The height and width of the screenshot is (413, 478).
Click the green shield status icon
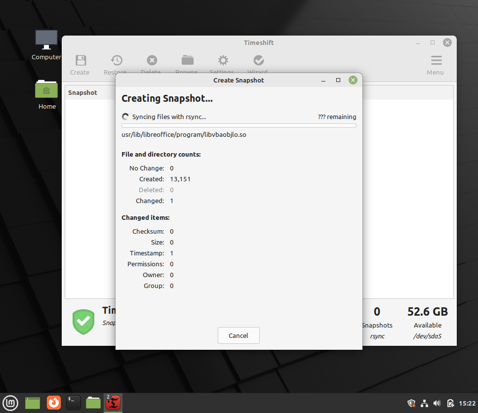pos(83,322)
